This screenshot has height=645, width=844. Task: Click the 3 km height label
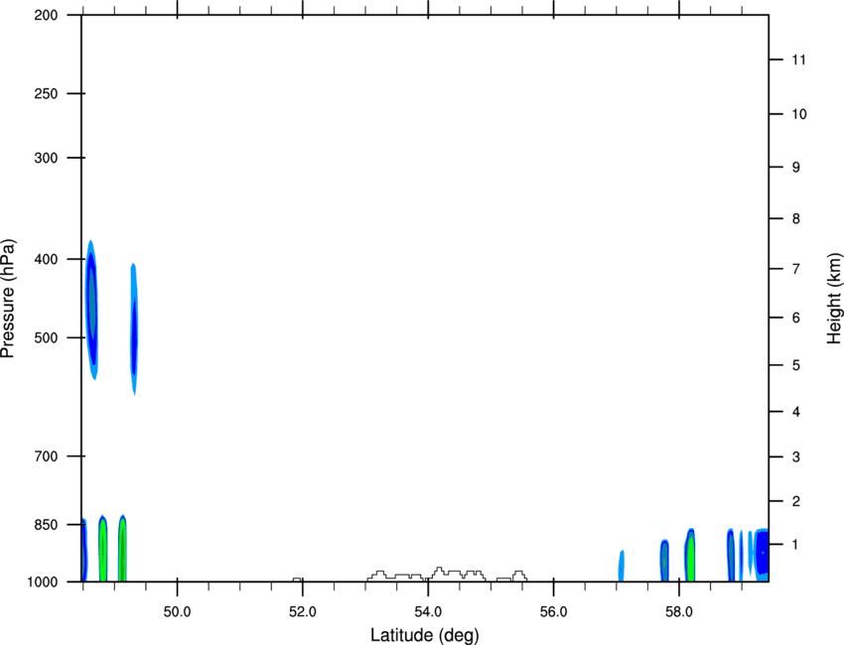[x=796, y=456]
